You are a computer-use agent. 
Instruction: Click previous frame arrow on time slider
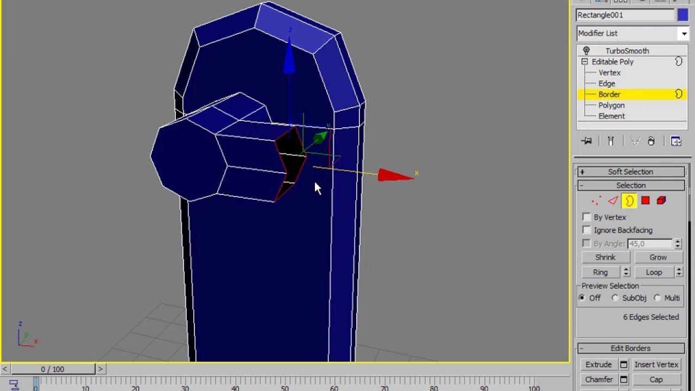click(4, 369)
